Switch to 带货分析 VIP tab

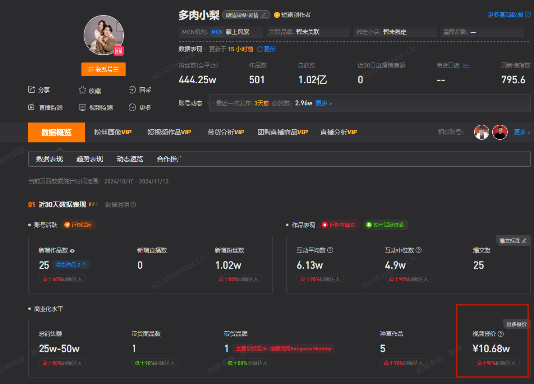pos(226,132)
